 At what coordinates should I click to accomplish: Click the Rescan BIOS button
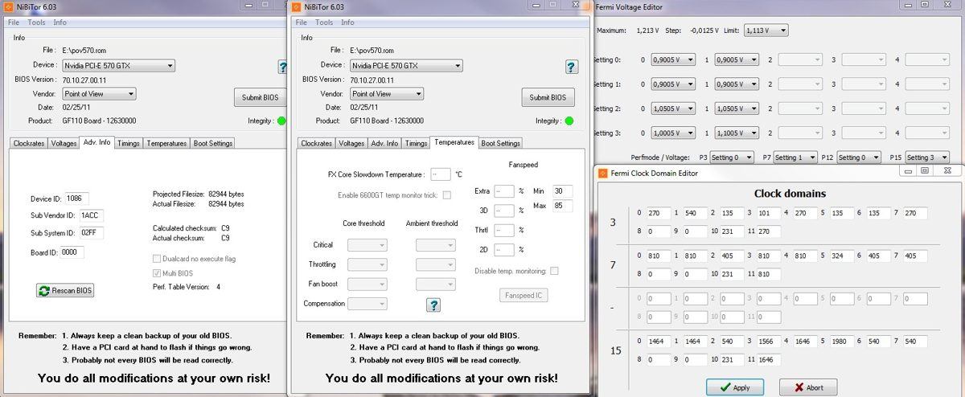[x=65, y=291]
